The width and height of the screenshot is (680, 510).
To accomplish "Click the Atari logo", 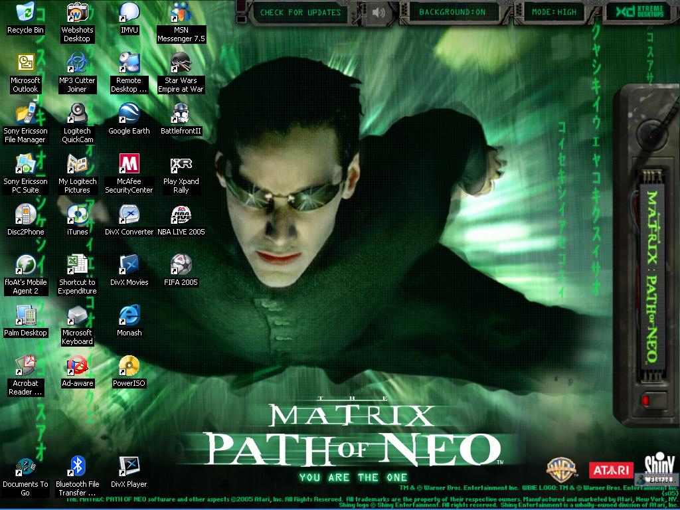I will pos(611,470).
